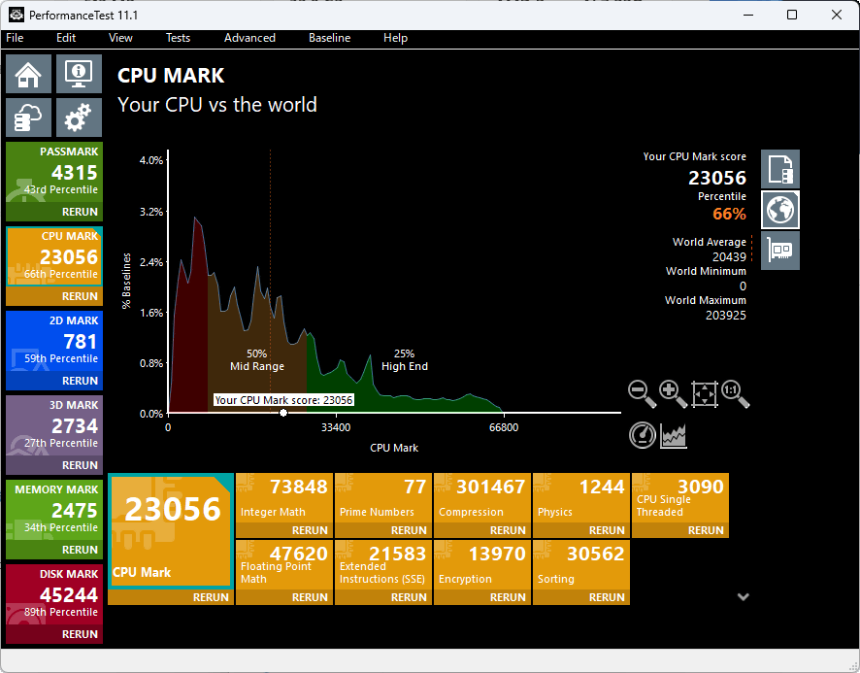Screen dimensions: 860x673
Task: Click the zoom out magnifier icon
Action: click(642, 393)
